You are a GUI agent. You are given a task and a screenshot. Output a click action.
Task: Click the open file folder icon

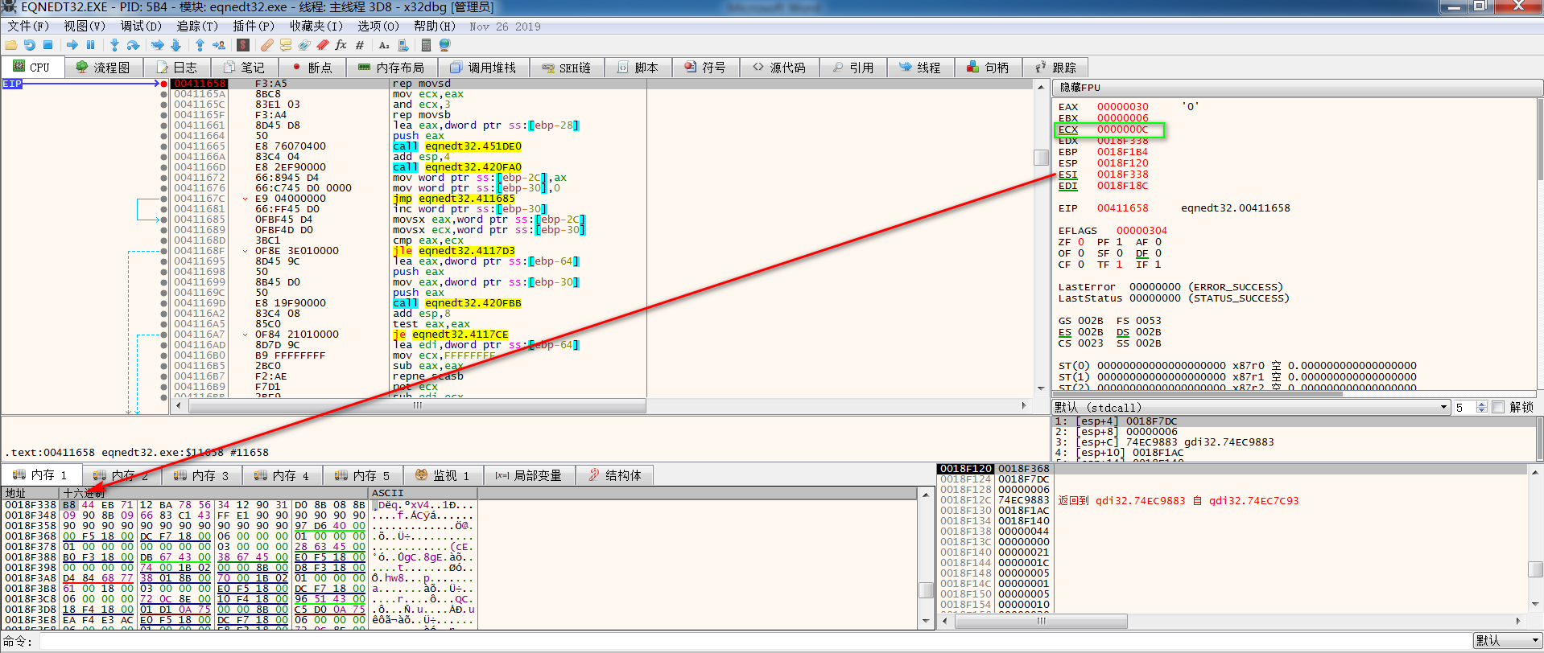(x=11, y=45)
